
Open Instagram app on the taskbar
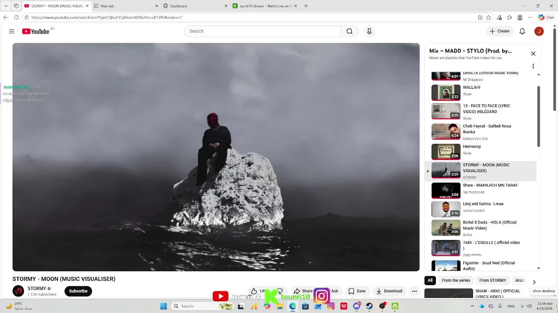coord(331,306)
